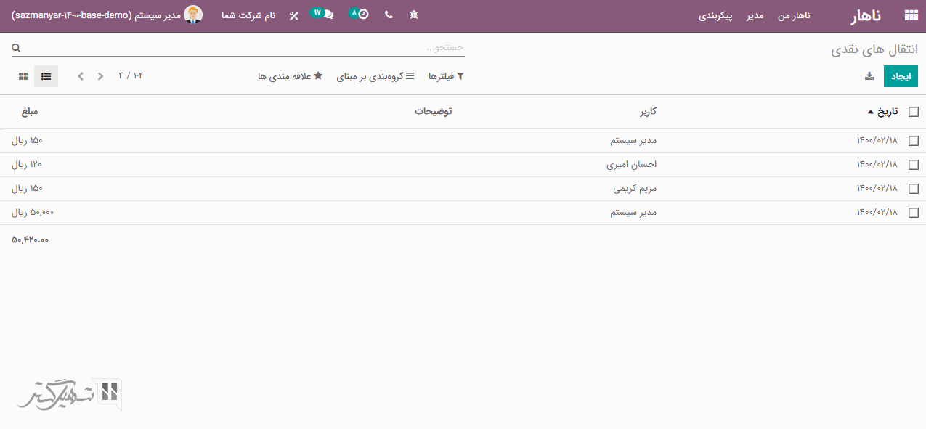Open the apps grid menu icon
This screenshot has height=429, width=926.
tap(911, 15)
